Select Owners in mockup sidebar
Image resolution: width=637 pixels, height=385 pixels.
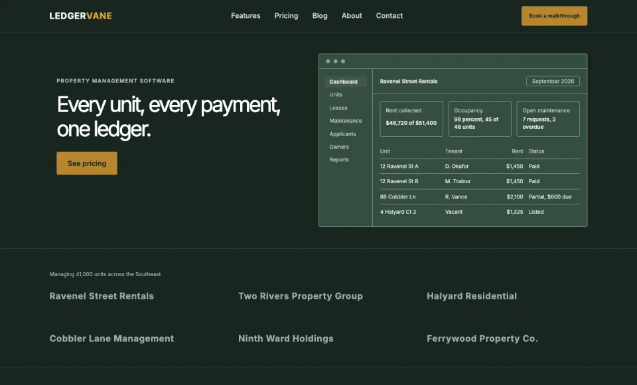(x=339, y=147)
